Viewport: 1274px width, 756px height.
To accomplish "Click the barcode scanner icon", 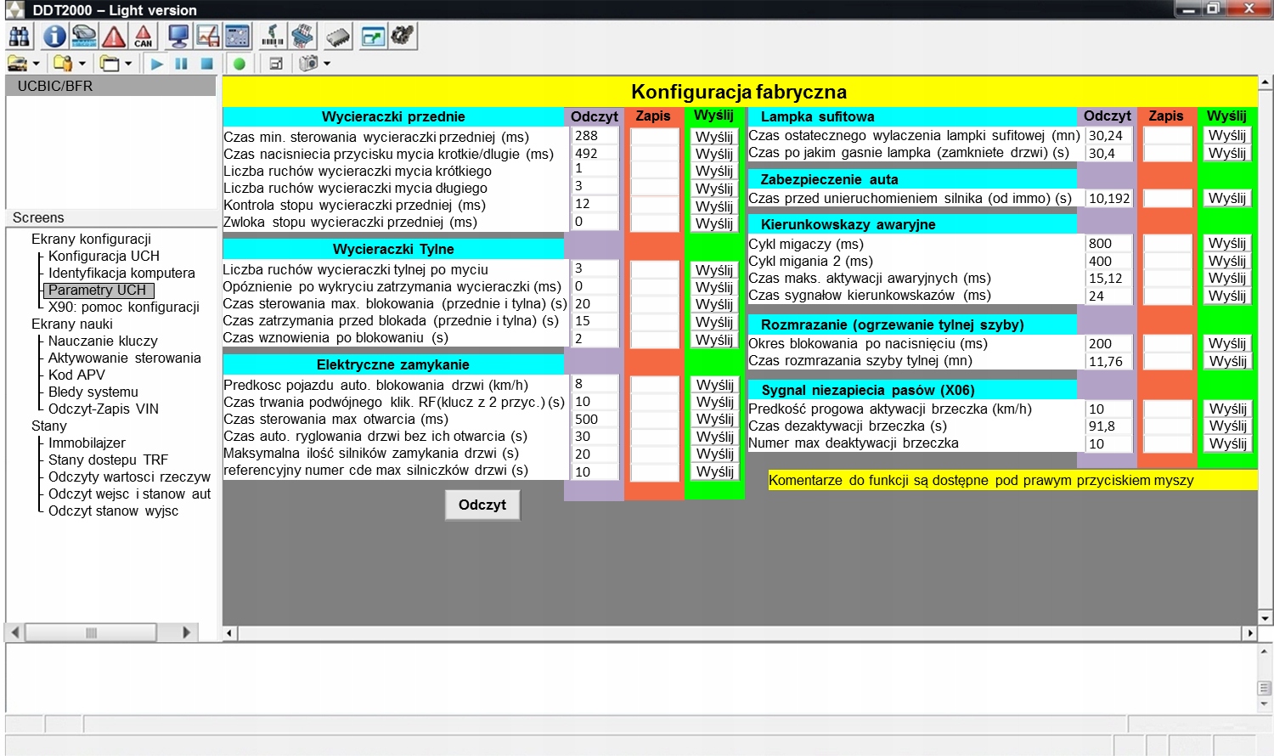I will (273, 37).
